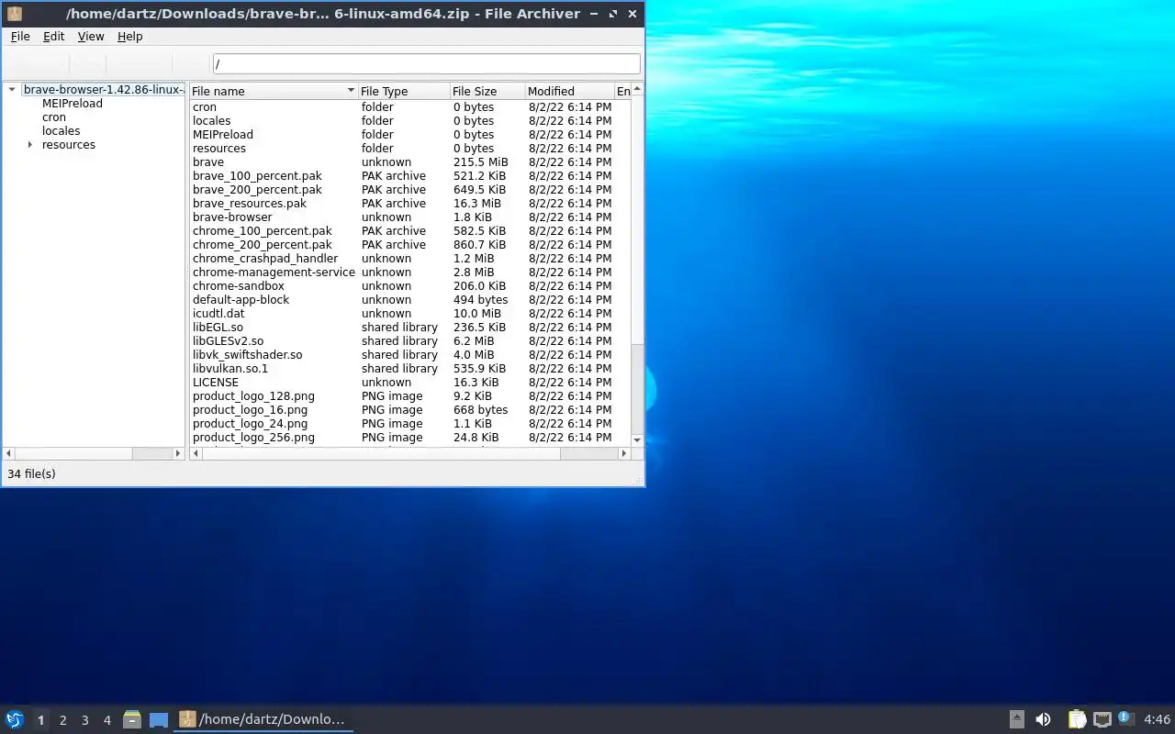Viewport: 1175px width, 734px height.
Task: Select the brave-browser file row
Action: click(x=409, y=217)
